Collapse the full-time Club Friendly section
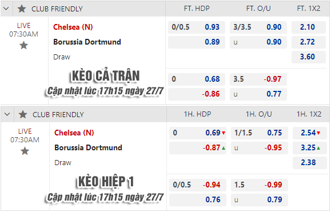331x212 pixels. [x=6, y=9]
